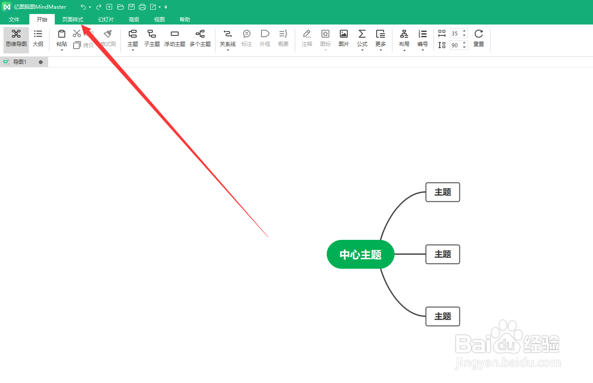
Task: Add a 子主题 subtopic
Action: pos(152,38)
